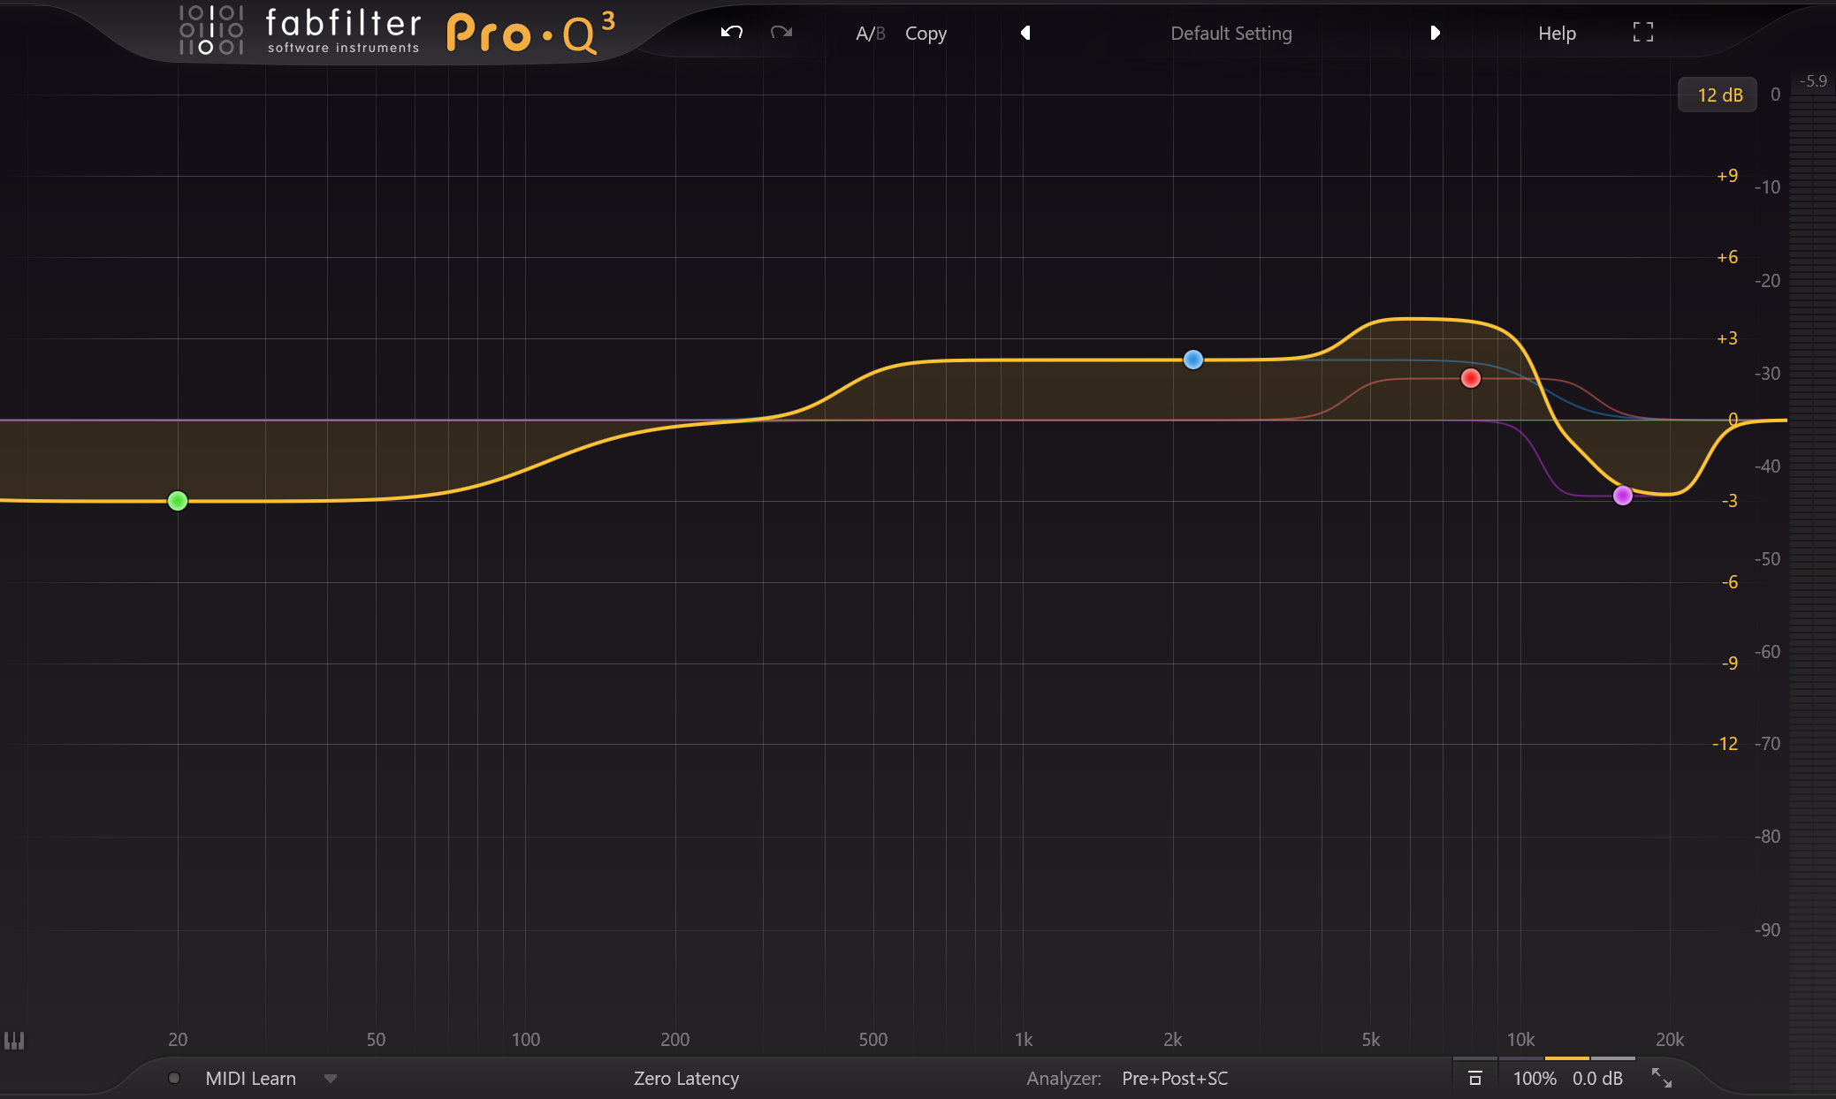The height and width of the screenshot is (1099, 1836).
Task: Open the Help menu
Action: coord(1557,34)
